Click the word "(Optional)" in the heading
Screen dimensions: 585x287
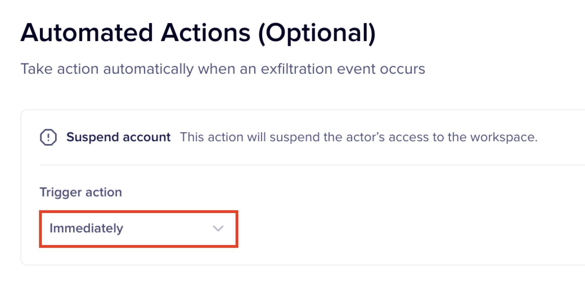pyautogui.click(x=317, y=33)
